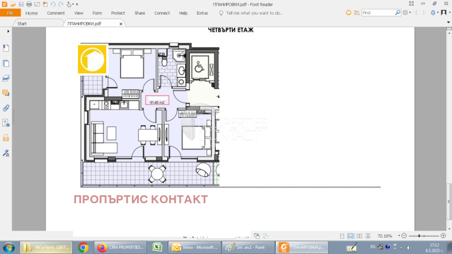452x254 pixels.
Task: Click the Open folder icon in quick access toolbar
Action: click(x=12, y=5)
